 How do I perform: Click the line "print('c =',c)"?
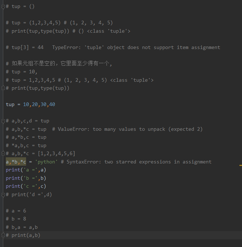tap(26, 186)
